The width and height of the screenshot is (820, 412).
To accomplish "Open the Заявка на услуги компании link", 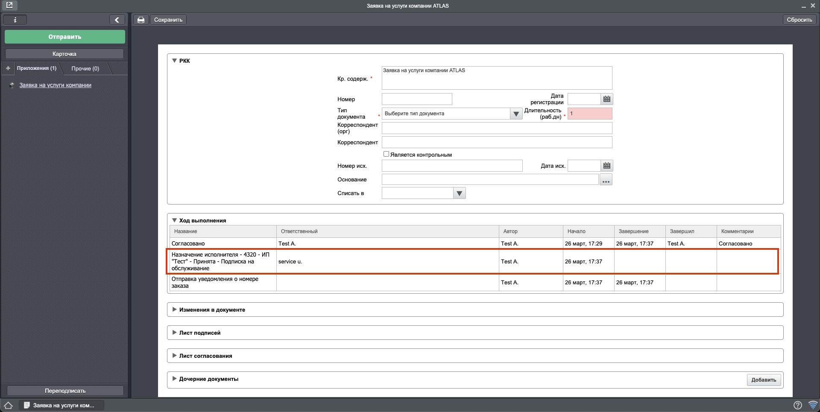I will coord(55,85).
